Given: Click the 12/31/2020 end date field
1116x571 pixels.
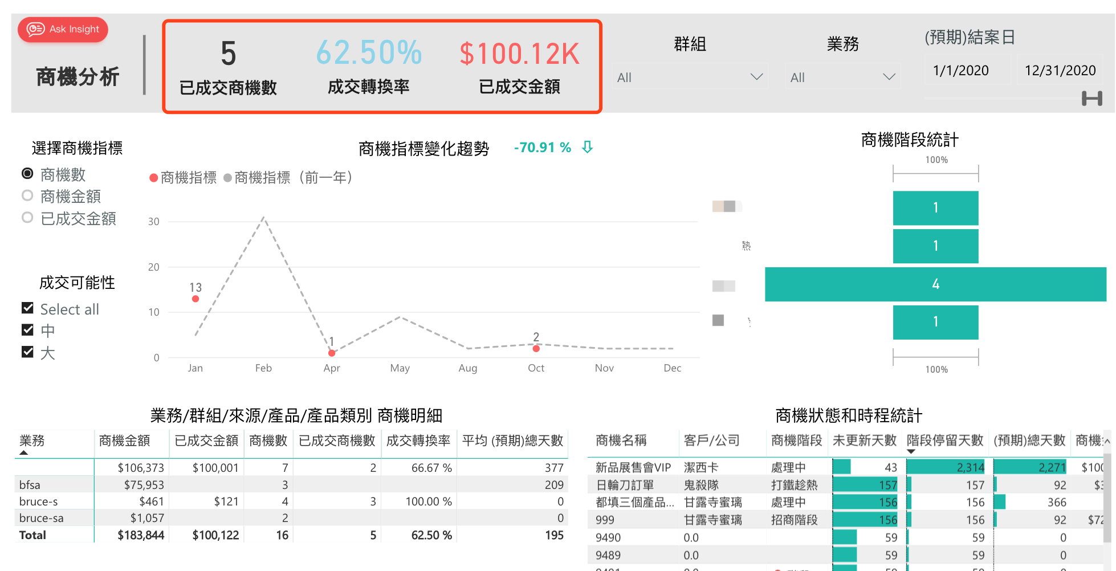Looking at the screenshot, I should click(1060, 71).
